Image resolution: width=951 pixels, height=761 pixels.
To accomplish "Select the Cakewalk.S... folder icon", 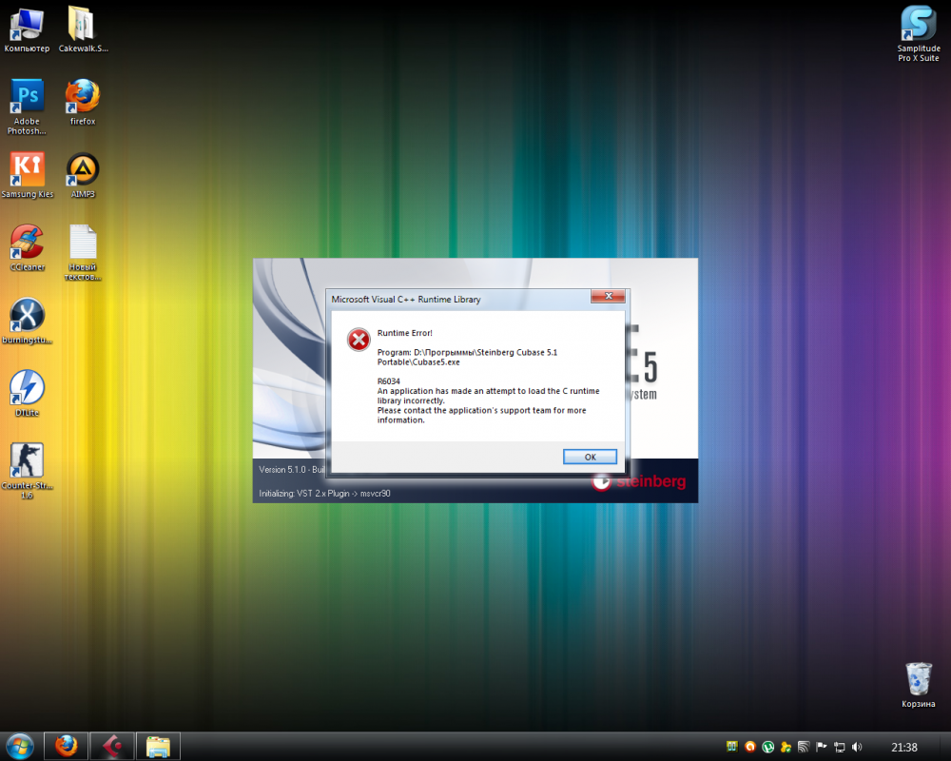I will [83, 29].
